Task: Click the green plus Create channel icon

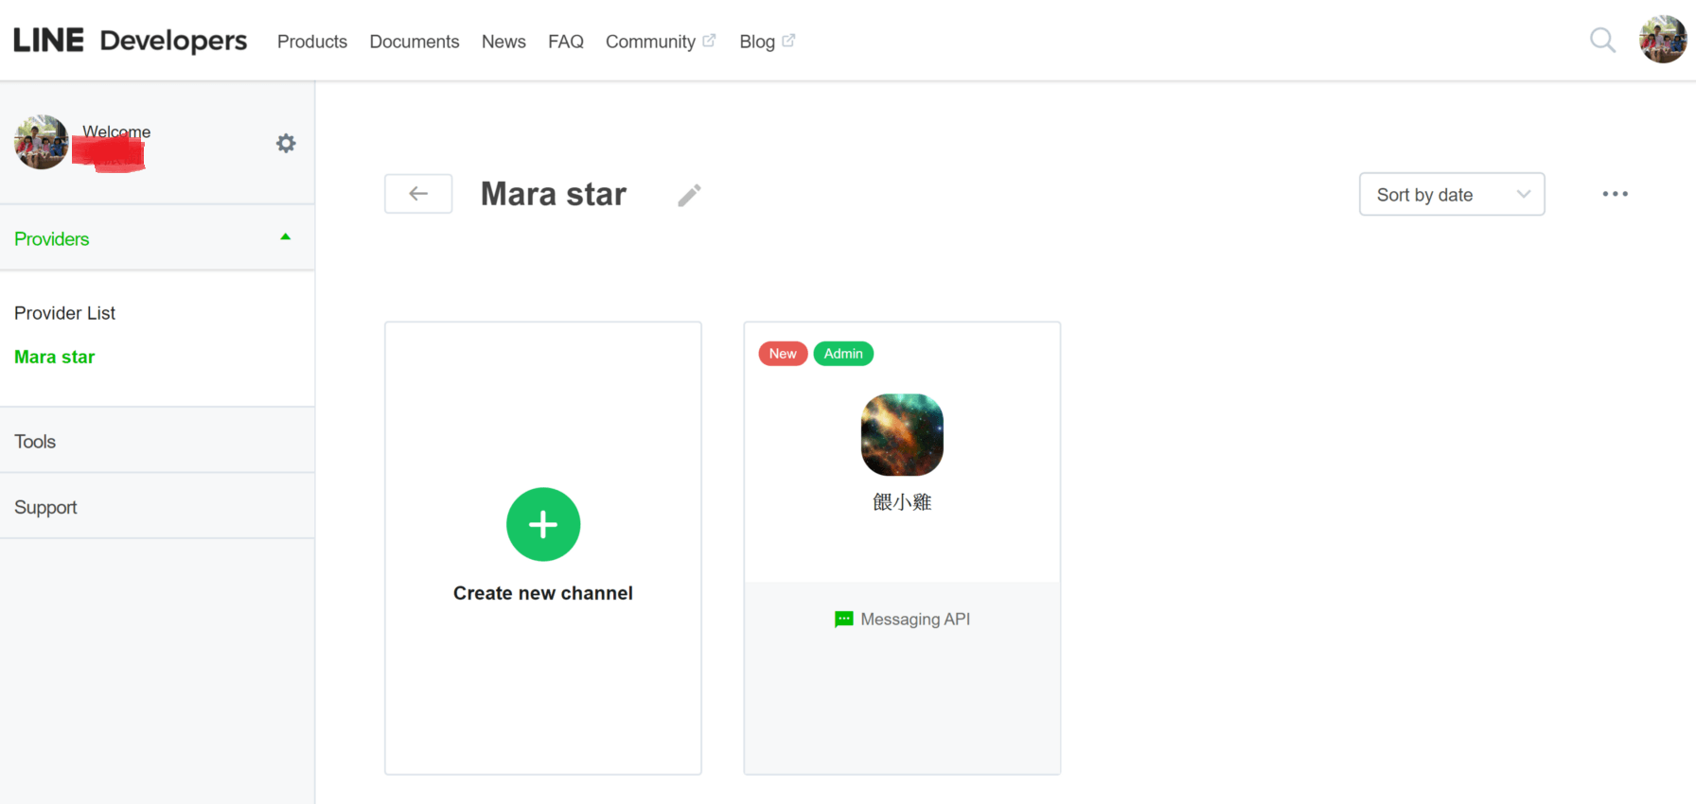Action: 543,524
